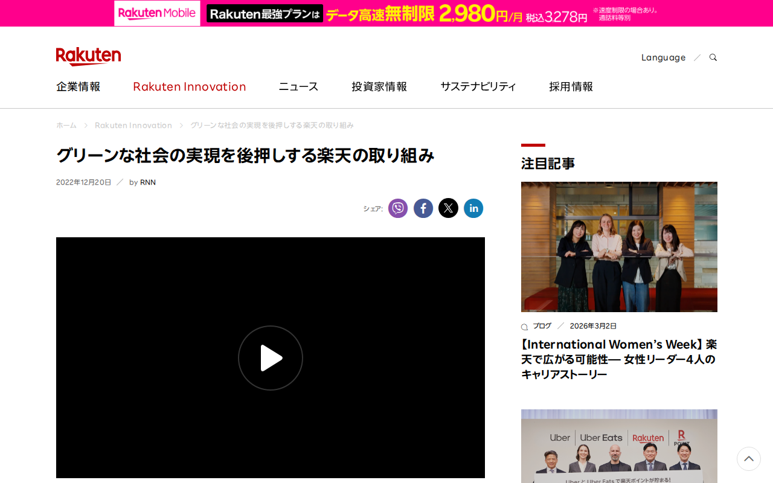Viewport: 773px width, 483px height.
Task: Open the サステナビリティ section
Action: (478, 86)
